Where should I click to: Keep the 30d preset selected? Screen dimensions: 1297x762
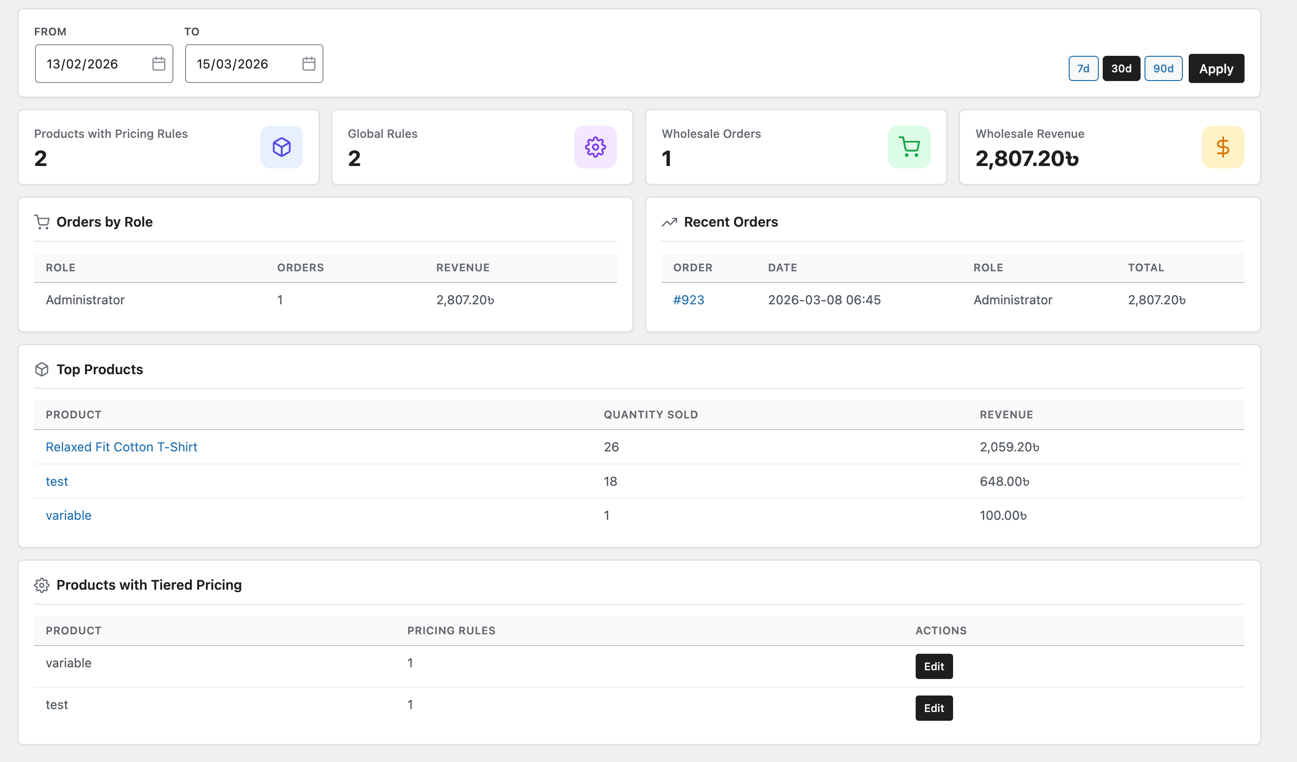tap(1122, 68)
